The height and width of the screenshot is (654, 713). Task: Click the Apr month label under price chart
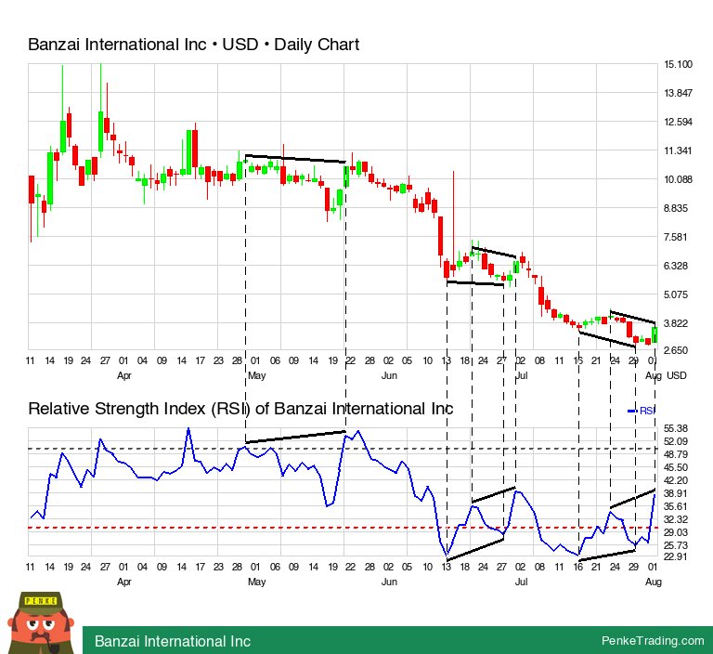(124, 376)
